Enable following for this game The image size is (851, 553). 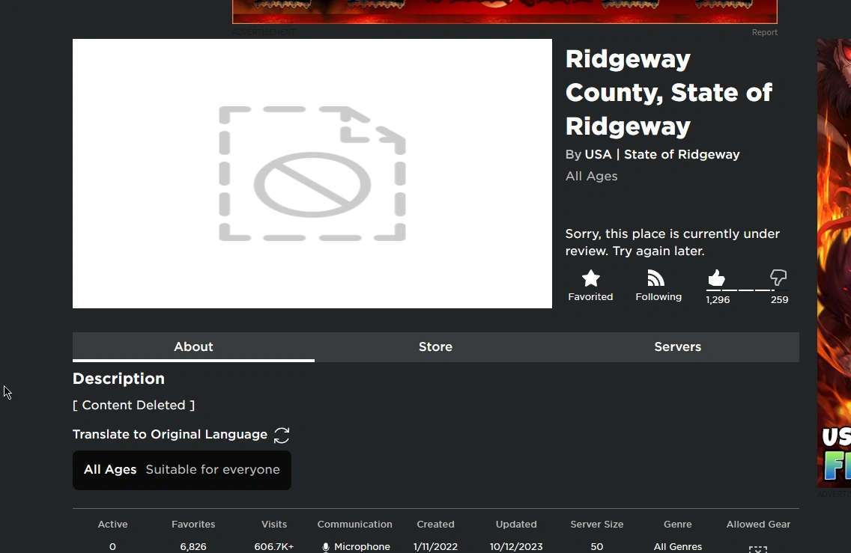[657, 284]
